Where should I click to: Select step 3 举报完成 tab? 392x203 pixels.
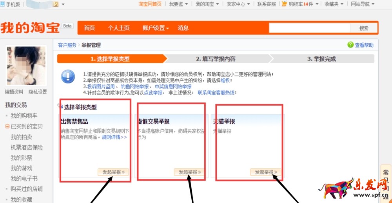tap(321, 59)
